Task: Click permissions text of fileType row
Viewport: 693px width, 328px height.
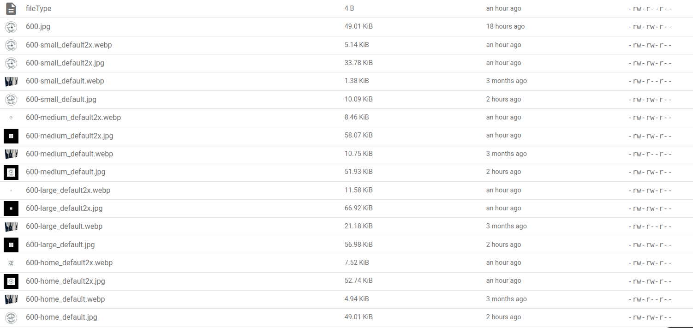Action: [x=650, y=9]
